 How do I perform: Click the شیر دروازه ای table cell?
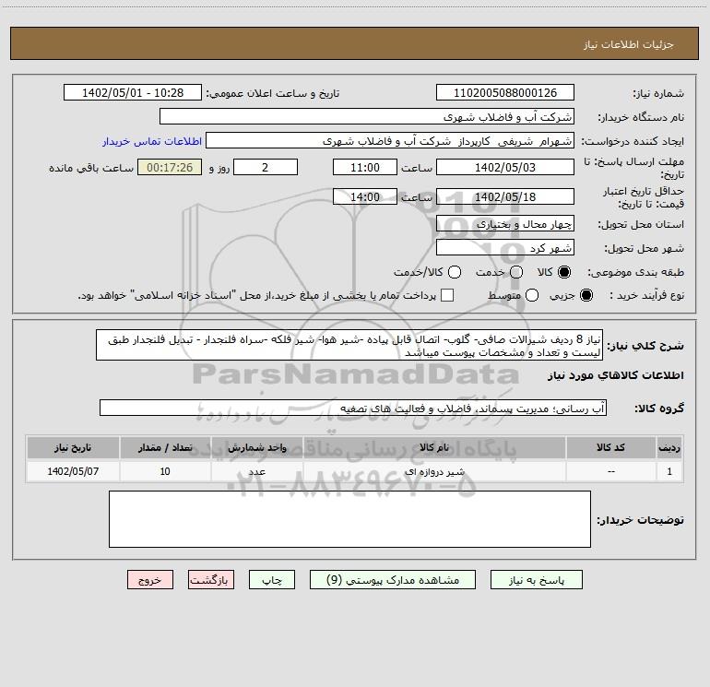click(434, 471)
